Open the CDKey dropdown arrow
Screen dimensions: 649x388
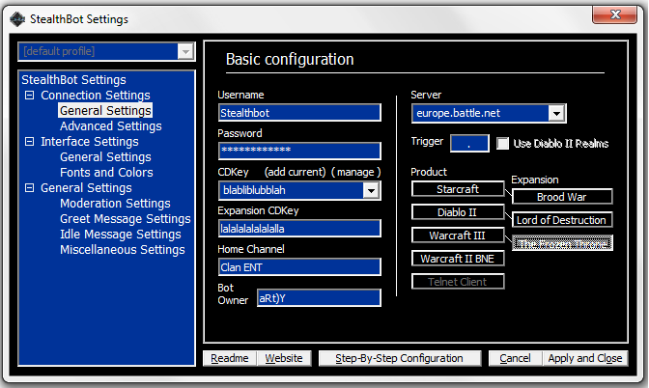371,190
